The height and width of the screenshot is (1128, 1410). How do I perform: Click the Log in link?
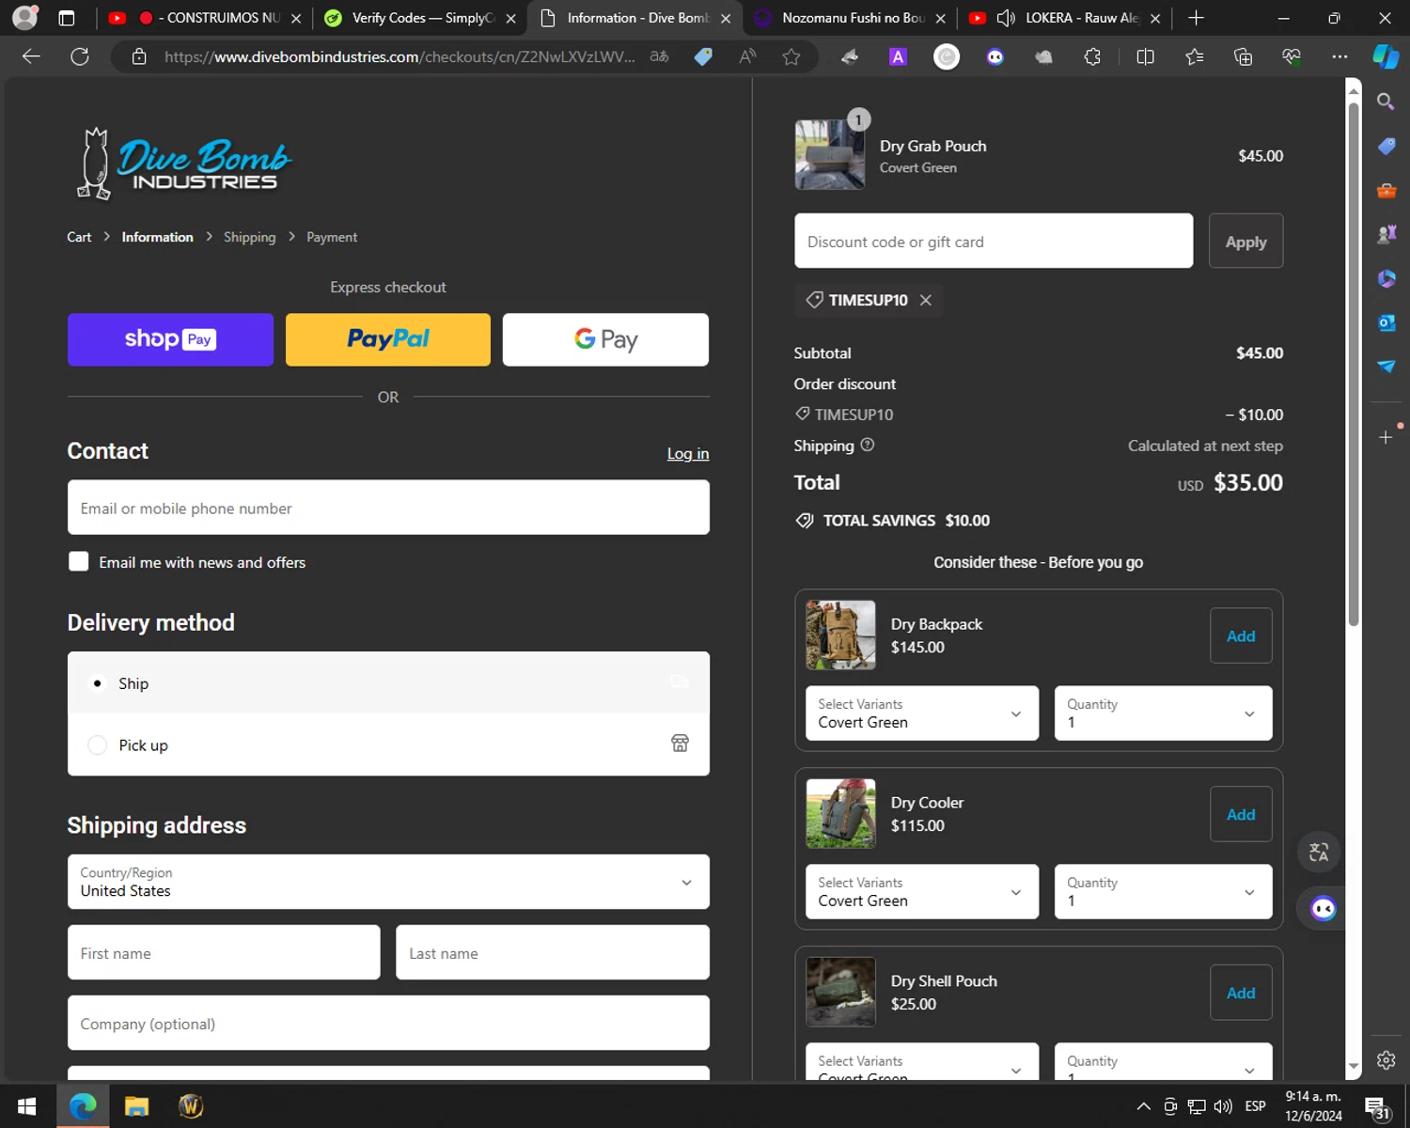coord(688,453)
